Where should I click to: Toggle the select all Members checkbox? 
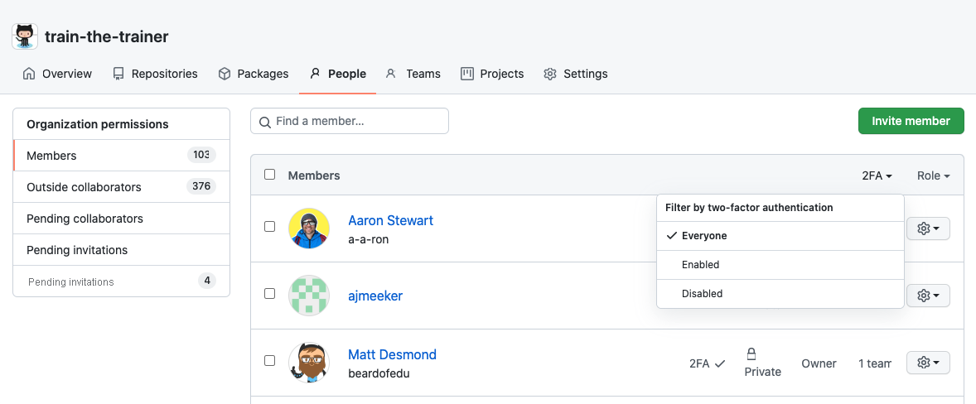[269, 175]
